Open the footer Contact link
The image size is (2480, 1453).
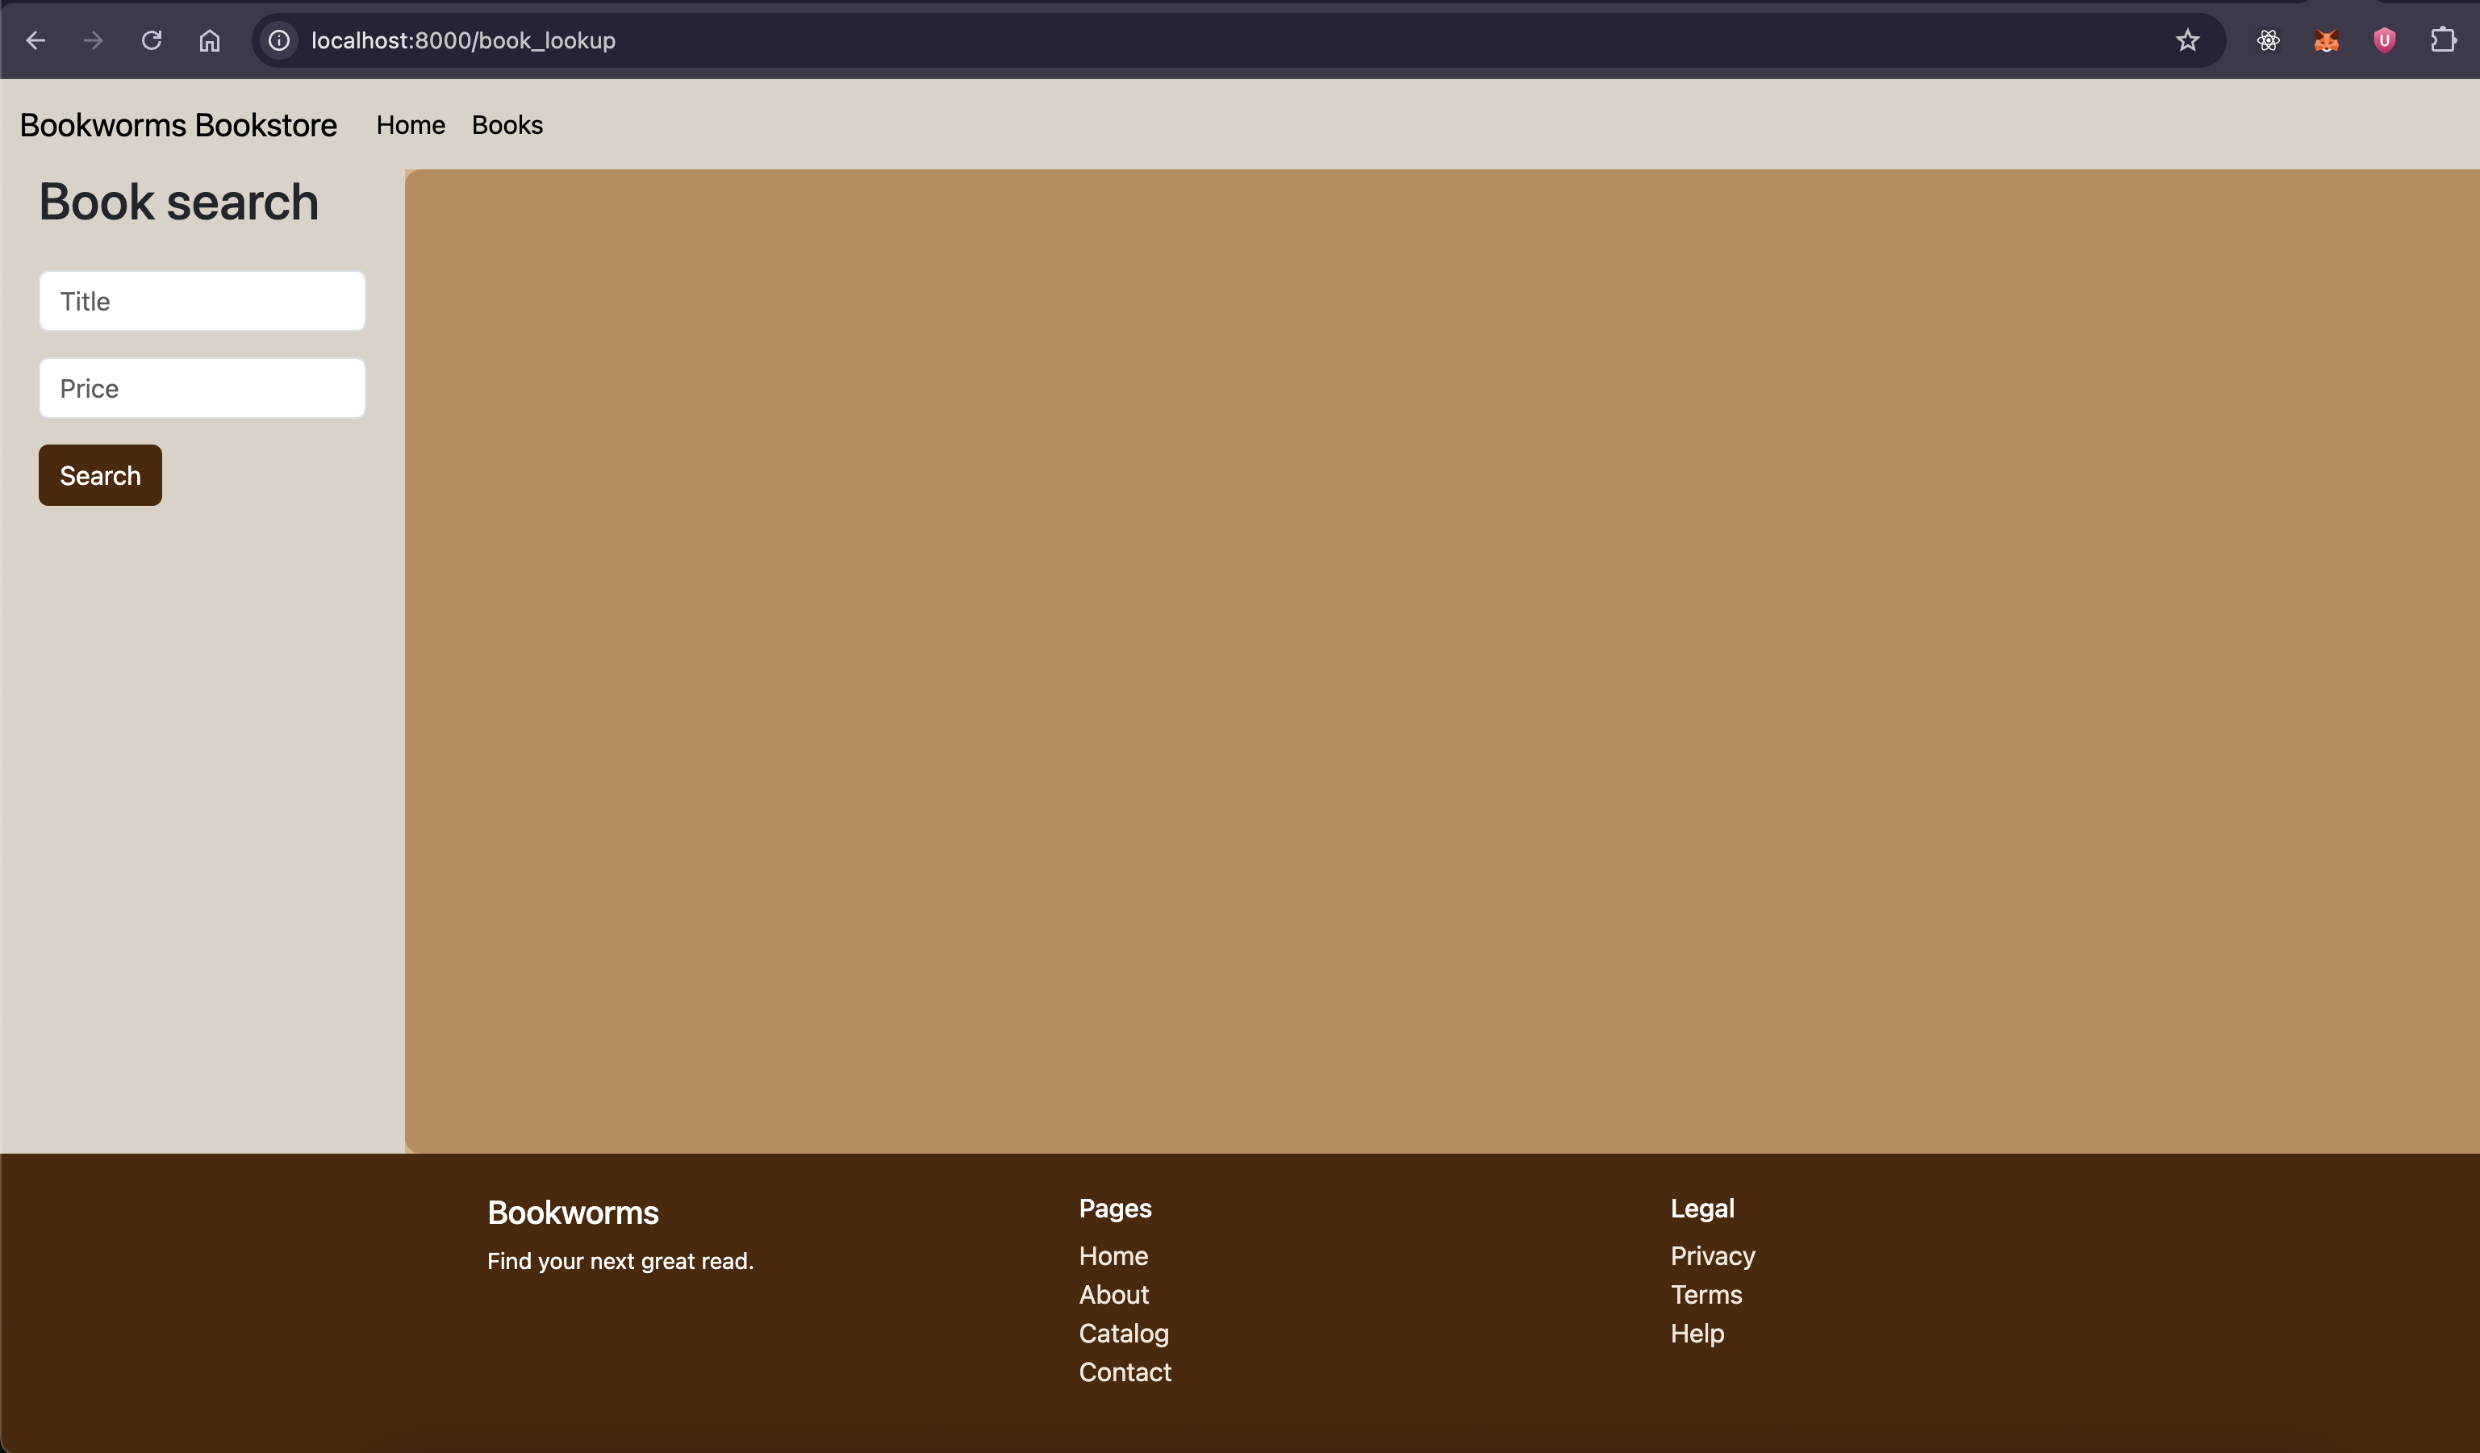1125,1372
